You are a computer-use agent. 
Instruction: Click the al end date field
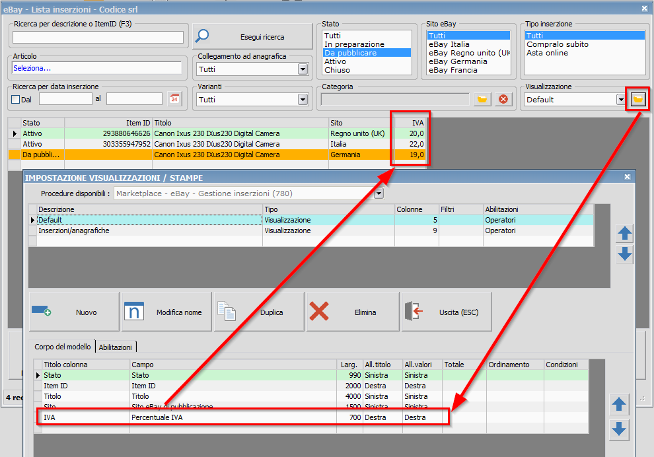click(134, 99)
